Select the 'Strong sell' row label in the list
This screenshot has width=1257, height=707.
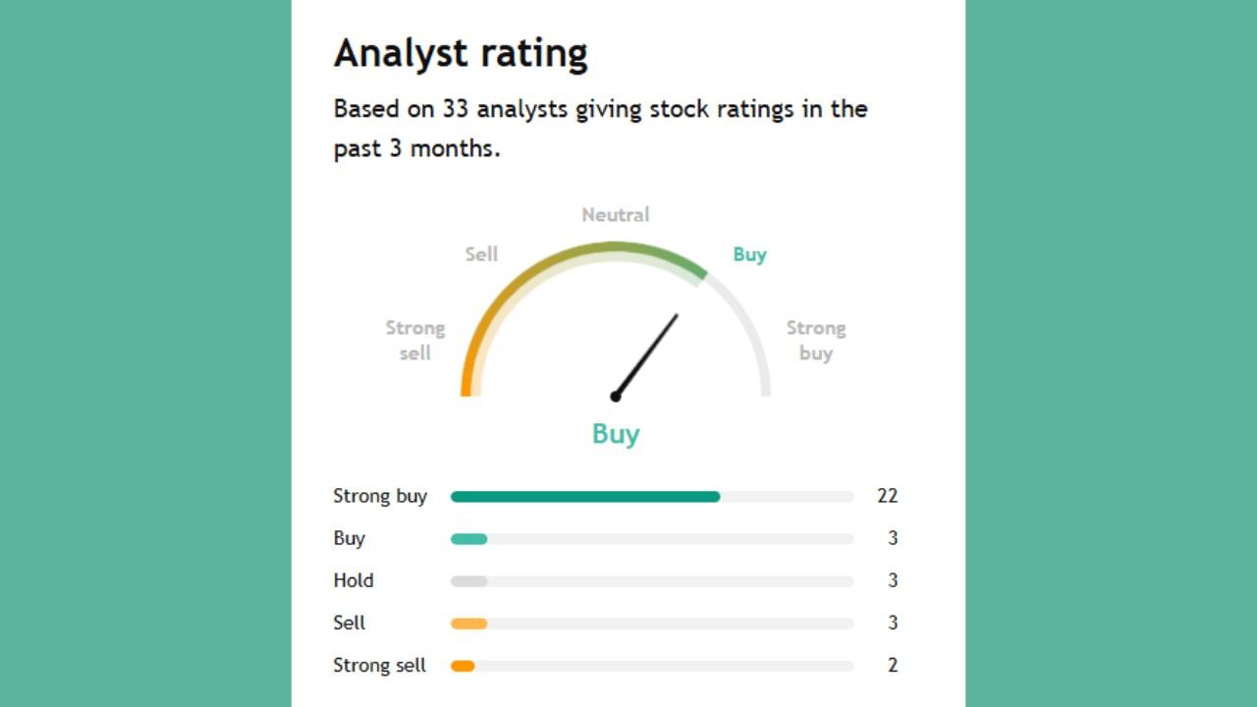[x=380, y=665]
